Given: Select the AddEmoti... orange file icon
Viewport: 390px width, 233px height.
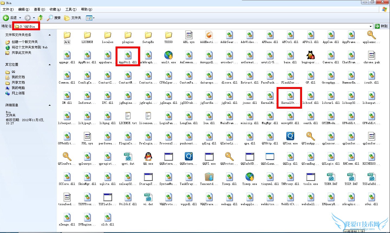Looking at the screenshot, I should pos(209,35).
